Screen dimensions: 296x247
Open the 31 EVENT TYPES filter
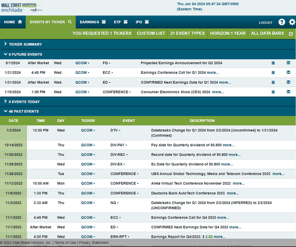pyautogui.click(x=187, y=33)
